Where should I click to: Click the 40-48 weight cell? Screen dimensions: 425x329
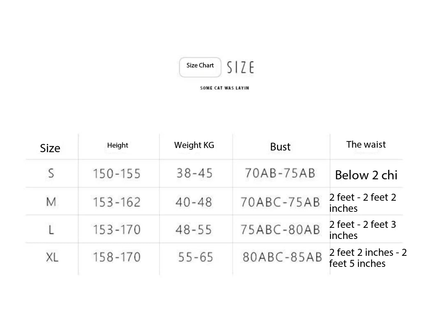[194, 202]
